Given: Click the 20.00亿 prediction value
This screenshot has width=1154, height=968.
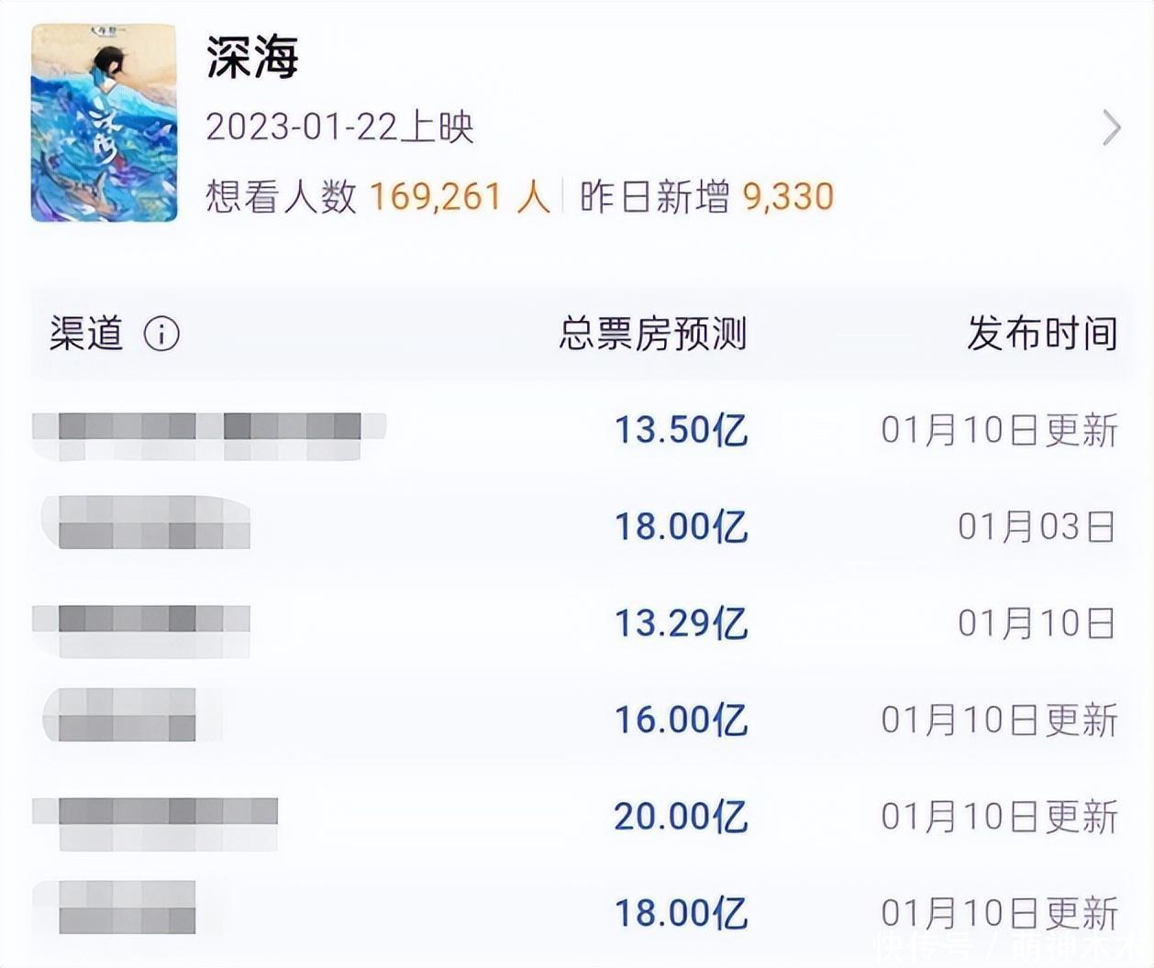Looking at the screenshot, I should point(680,817).
